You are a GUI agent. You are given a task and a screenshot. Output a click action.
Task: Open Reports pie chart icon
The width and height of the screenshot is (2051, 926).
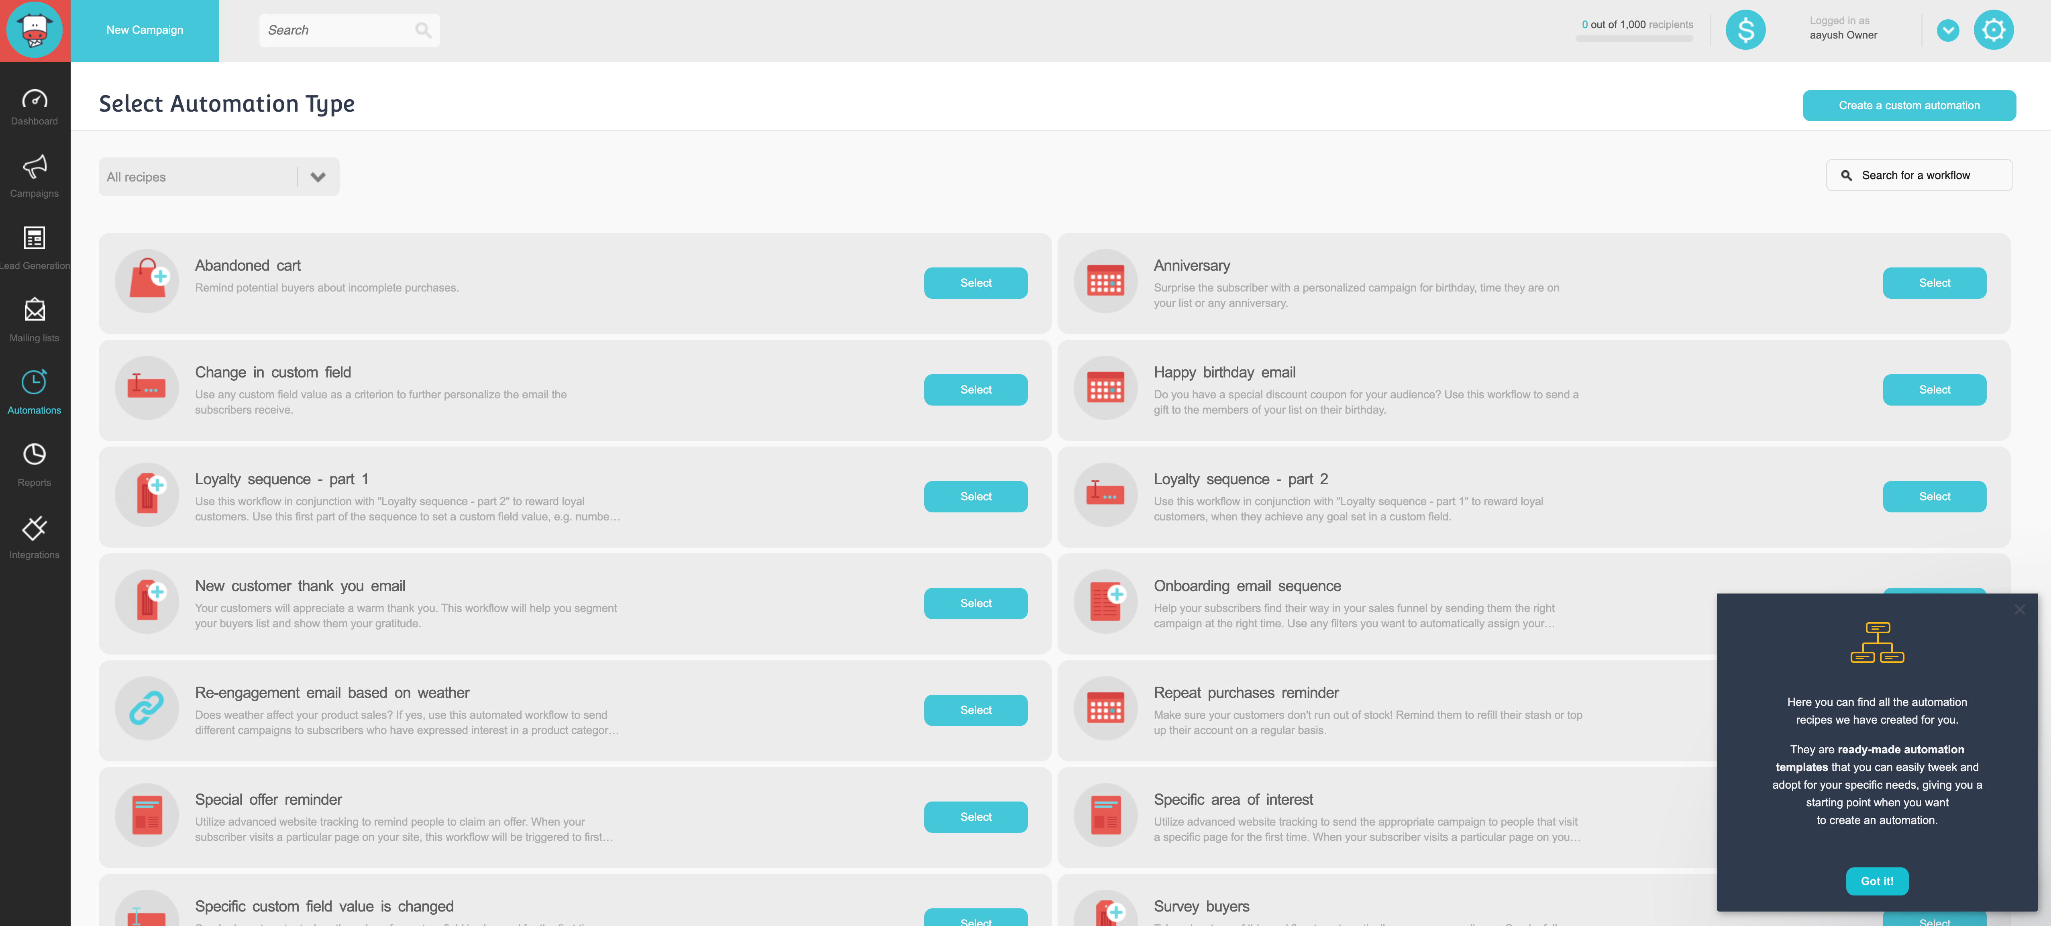pyautogui.click(x=34, y=454)
